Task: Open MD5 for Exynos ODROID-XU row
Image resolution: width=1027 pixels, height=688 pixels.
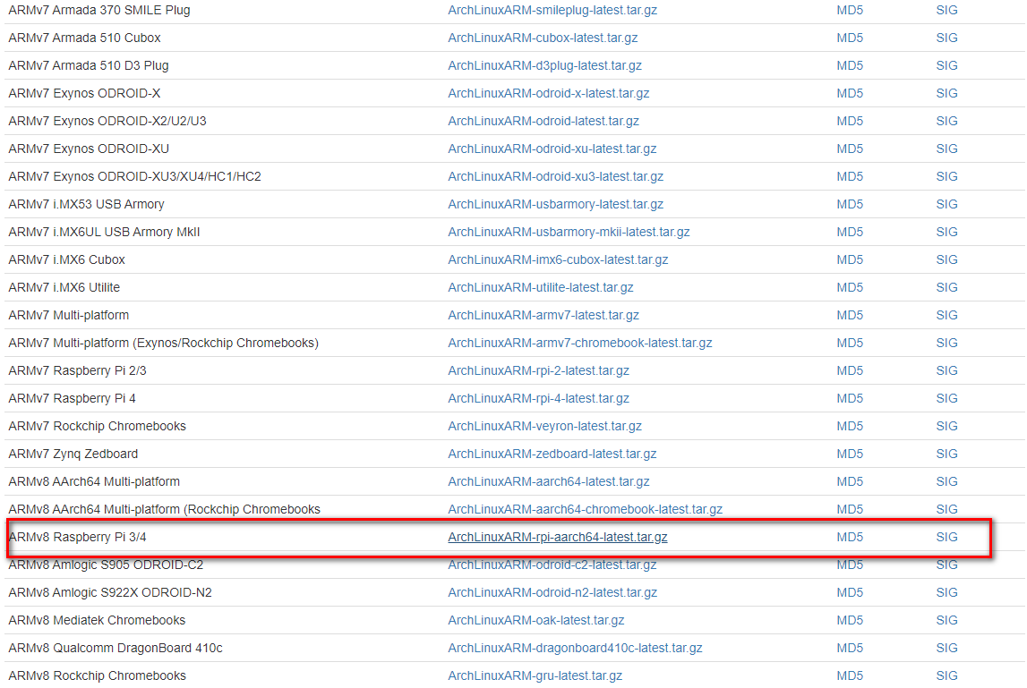Action: pos(850,149)
